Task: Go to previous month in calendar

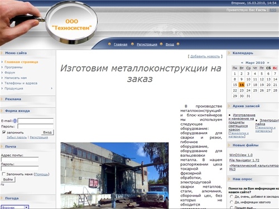Action: pos(242,63)
